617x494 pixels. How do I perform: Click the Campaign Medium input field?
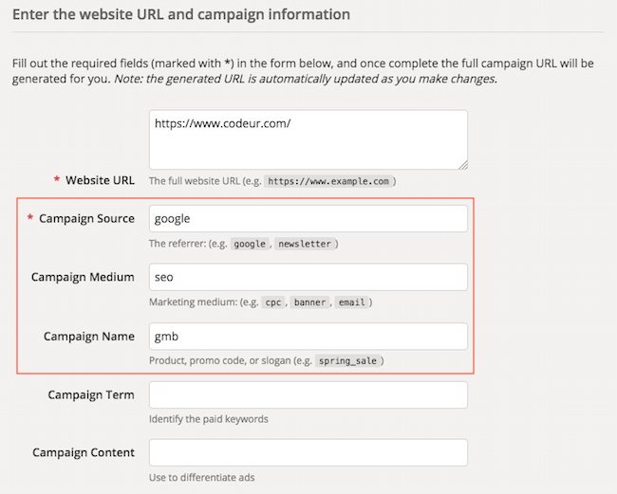point(308,277)
